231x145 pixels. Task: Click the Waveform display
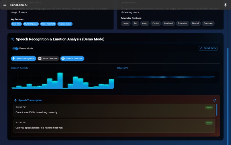pyautogui.click(x=168, y=77)
